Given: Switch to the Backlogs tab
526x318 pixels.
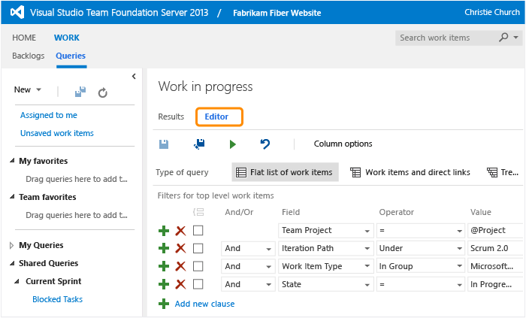Looking at the screenshot, I should coord(29,56).
